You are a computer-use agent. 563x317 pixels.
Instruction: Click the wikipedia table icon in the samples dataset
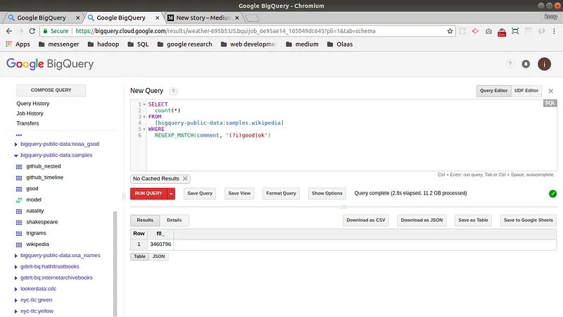pos(19,244)
